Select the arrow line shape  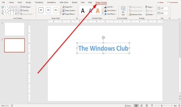[x=8, y=7]
